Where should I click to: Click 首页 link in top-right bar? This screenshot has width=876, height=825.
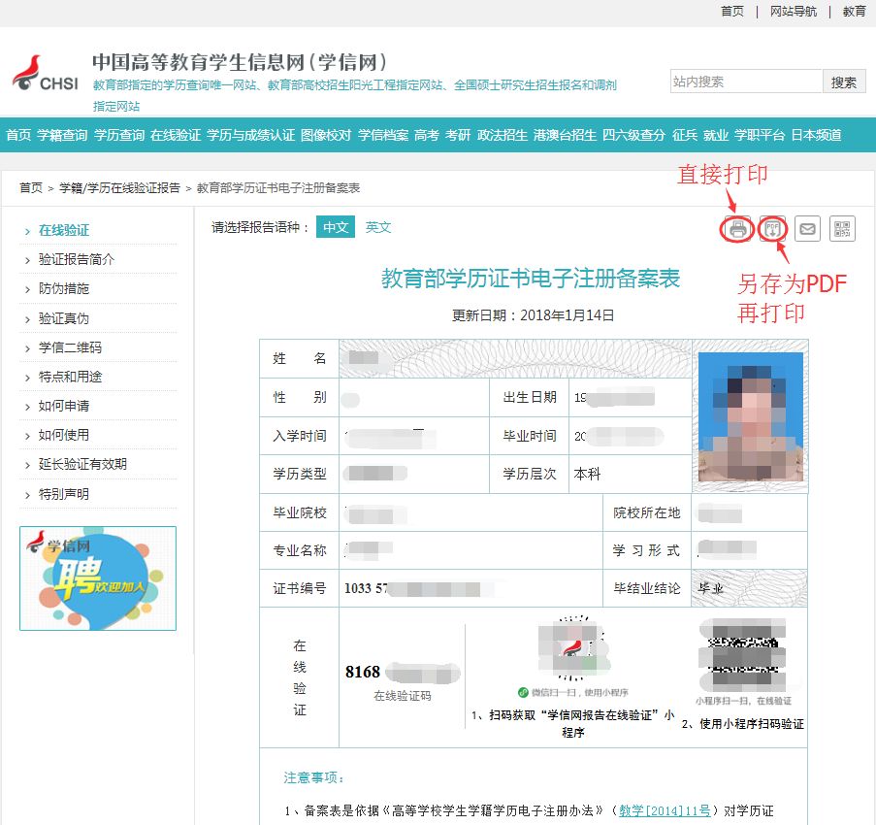[732, 12]
